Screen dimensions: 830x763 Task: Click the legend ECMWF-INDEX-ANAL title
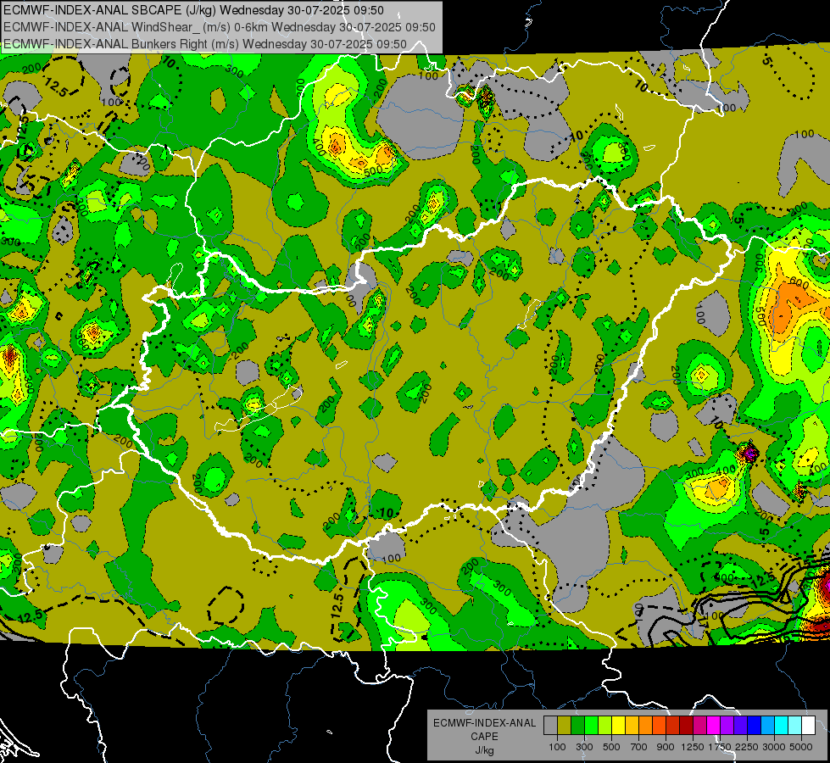pyautogui.click(x=484, y=723)
